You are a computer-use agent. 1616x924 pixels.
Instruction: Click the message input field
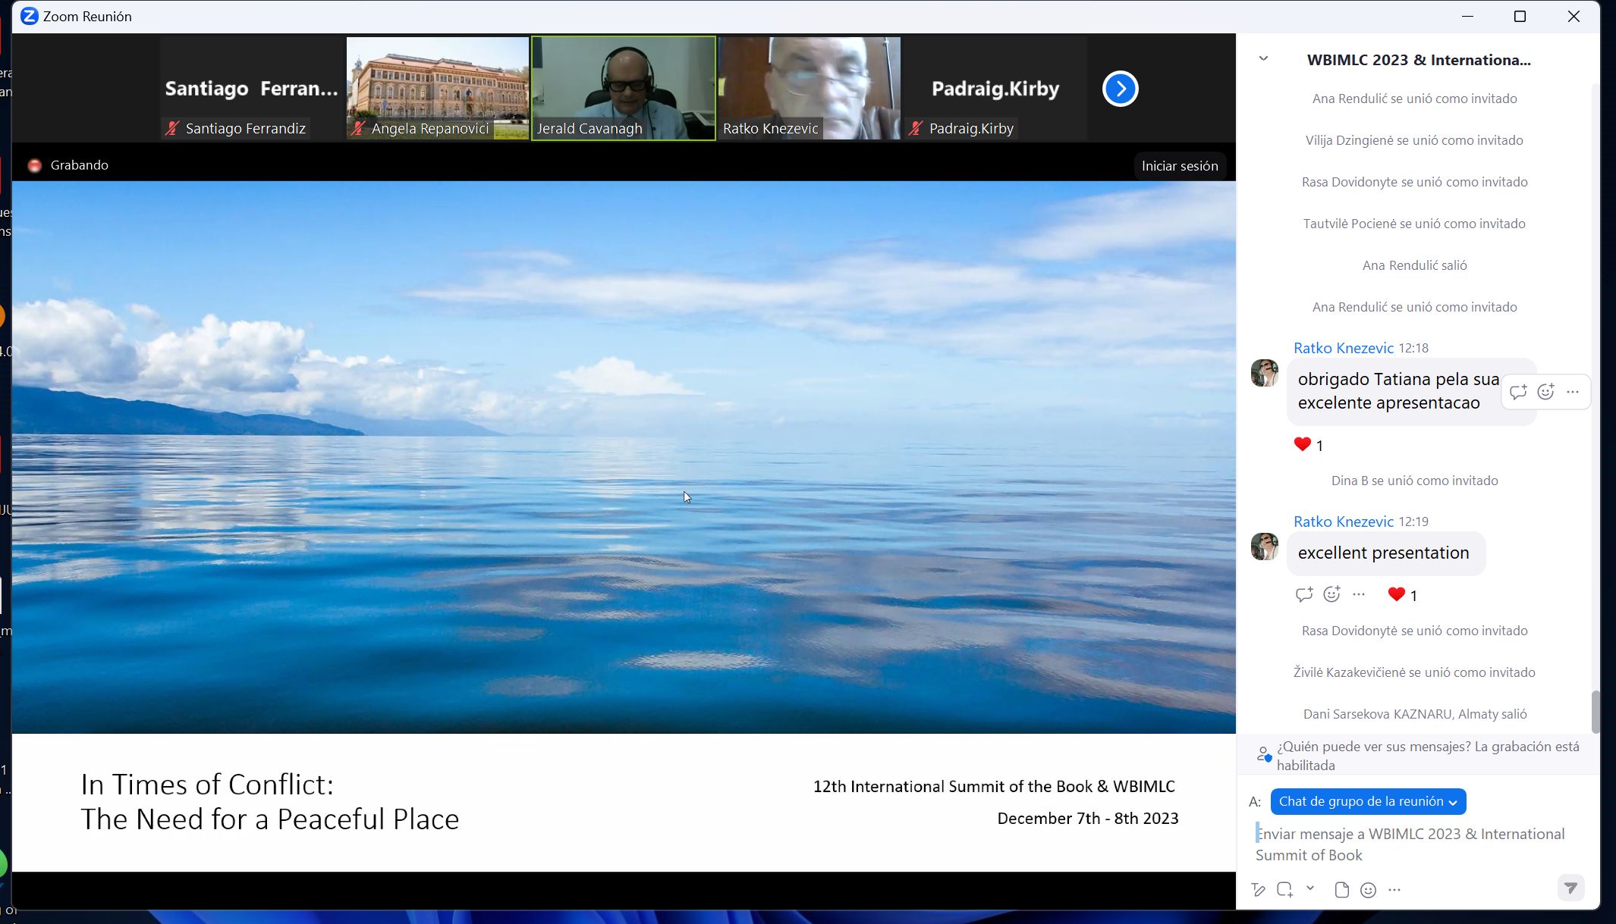[x=1411, y=844]
